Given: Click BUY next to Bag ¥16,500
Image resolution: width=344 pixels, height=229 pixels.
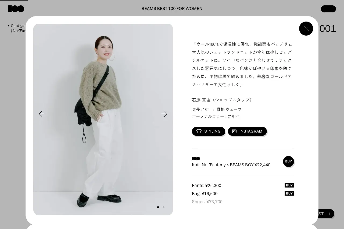Looking at the screenshot, I should click(x=289, y=193).
